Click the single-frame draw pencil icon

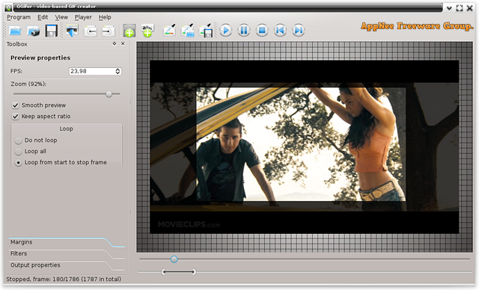pyautogui.click(x=169, y=31)
